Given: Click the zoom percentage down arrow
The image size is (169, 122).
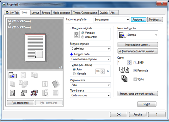Looking at the screenshot, I should 102,72.
